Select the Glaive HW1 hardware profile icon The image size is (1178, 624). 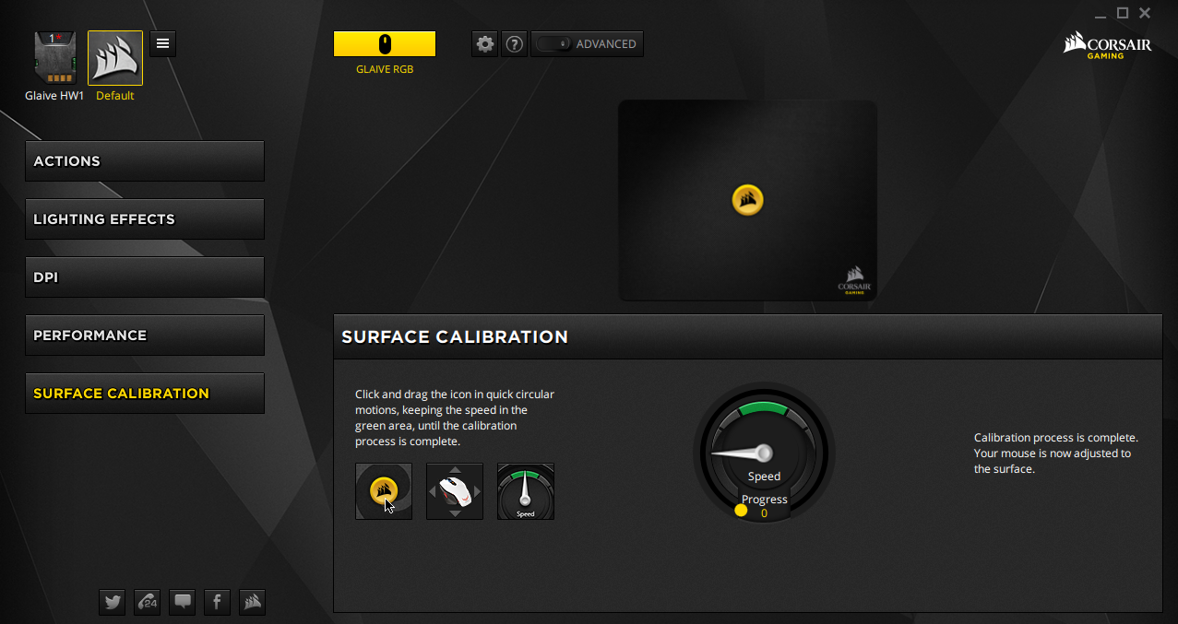pos(54,58)
